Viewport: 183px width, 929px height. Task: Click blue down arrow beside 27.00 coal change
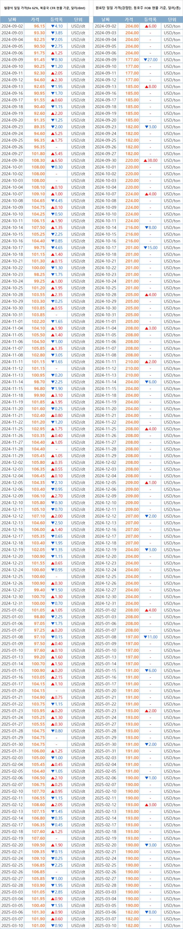tap(145, 60)
